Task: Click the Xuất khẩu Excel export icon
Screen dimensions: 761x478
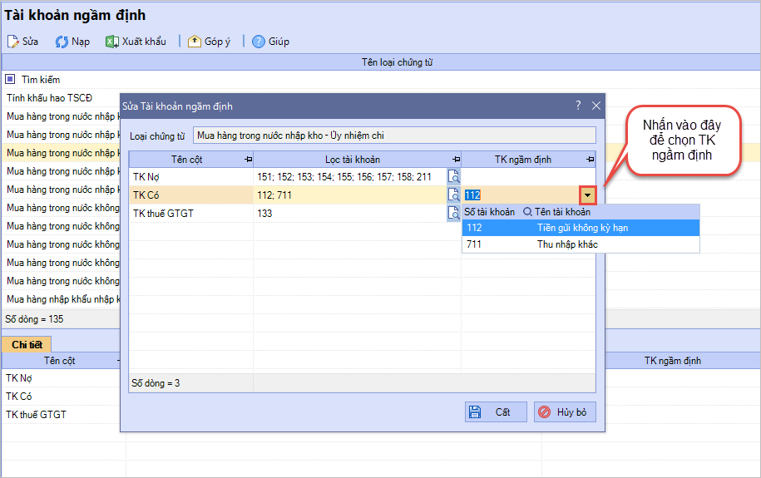Action: tap(111, 42)
